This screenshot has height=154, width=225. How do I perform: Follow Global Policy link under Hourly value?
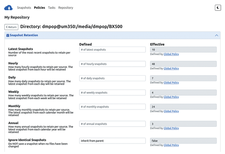pos(171,69)
